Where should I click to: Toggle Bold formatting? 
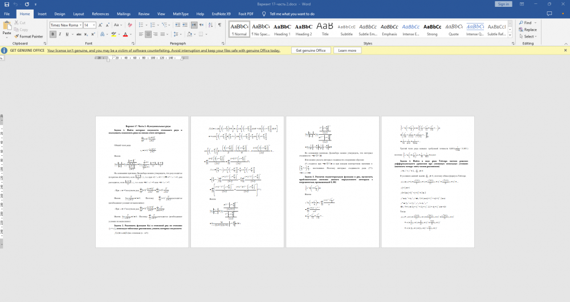click(x=52, y=34)
